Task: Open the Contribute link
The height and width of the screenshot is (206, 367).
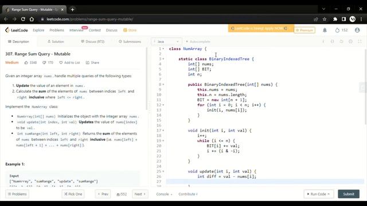Action: pos(188,194)
